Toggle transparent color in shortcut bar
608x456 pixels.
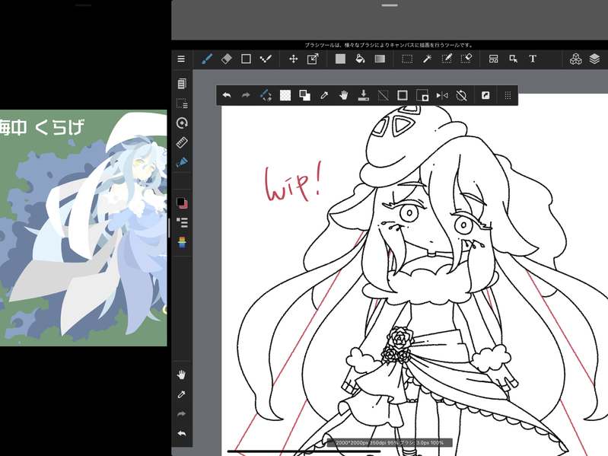pos(285,95)
